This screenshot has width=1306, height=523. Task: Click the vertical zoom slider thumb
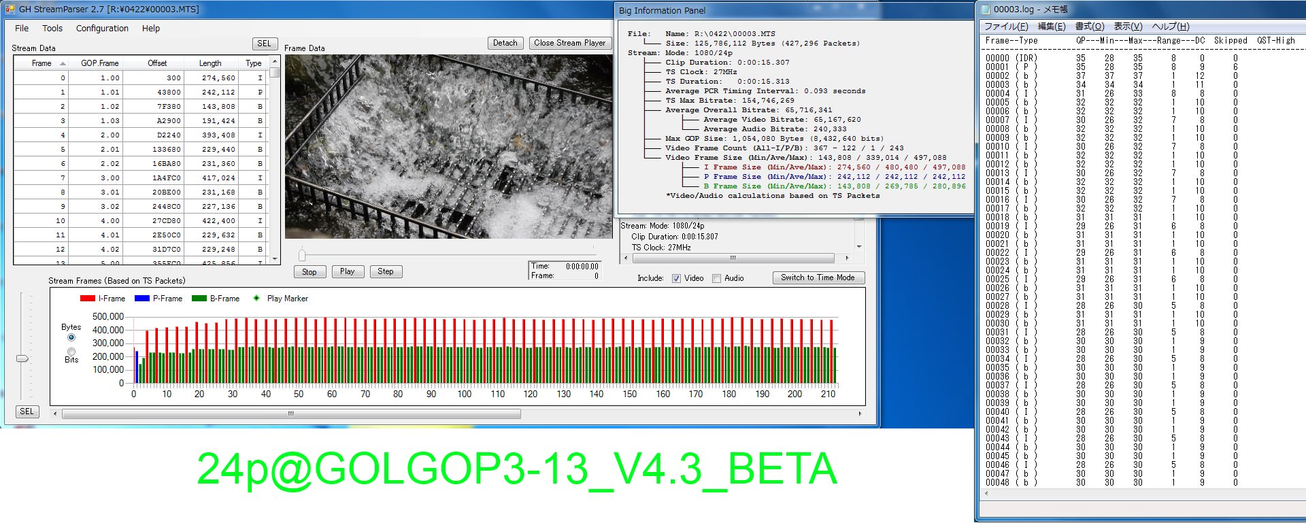click(22, 358)
